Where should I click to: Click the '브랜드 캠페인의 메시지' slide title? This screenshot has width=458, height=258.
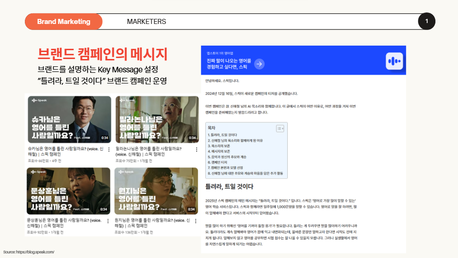point(103,54)
